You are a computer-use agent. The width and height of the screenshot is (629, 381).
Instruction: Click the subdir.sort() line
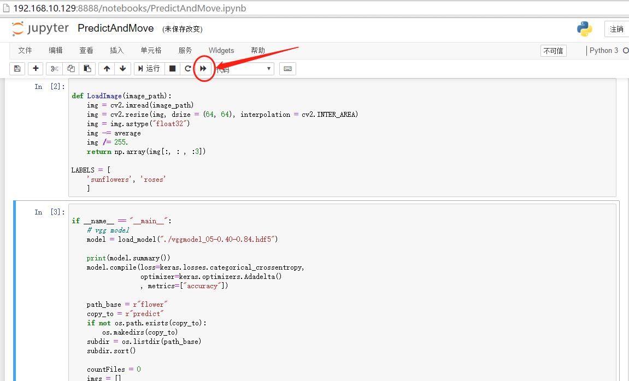click(x=111, y=350)
